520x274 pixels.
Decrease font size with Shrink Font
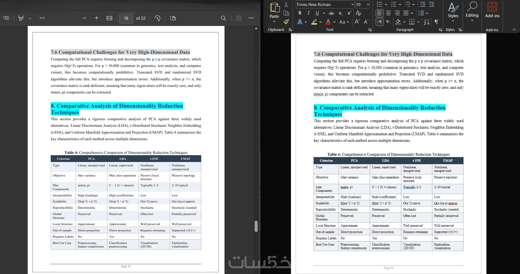click(x=366, y=22)
